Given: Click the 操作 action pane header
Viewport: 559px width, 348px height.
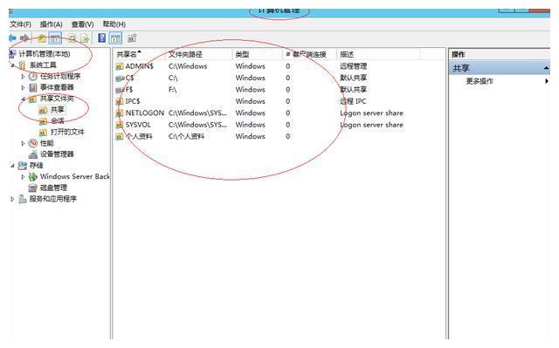Looking at the screenshot, I should 458,54.
